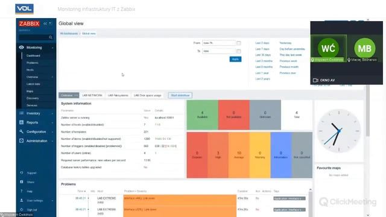Click microphone icon next to Wojciech's name
Screen dimensions: 386x217
[312, 60]
